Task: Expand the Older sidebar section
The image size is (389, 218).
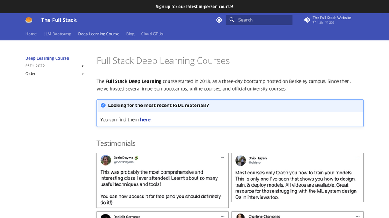Action: pyautogui.click(x=82, y=73)
